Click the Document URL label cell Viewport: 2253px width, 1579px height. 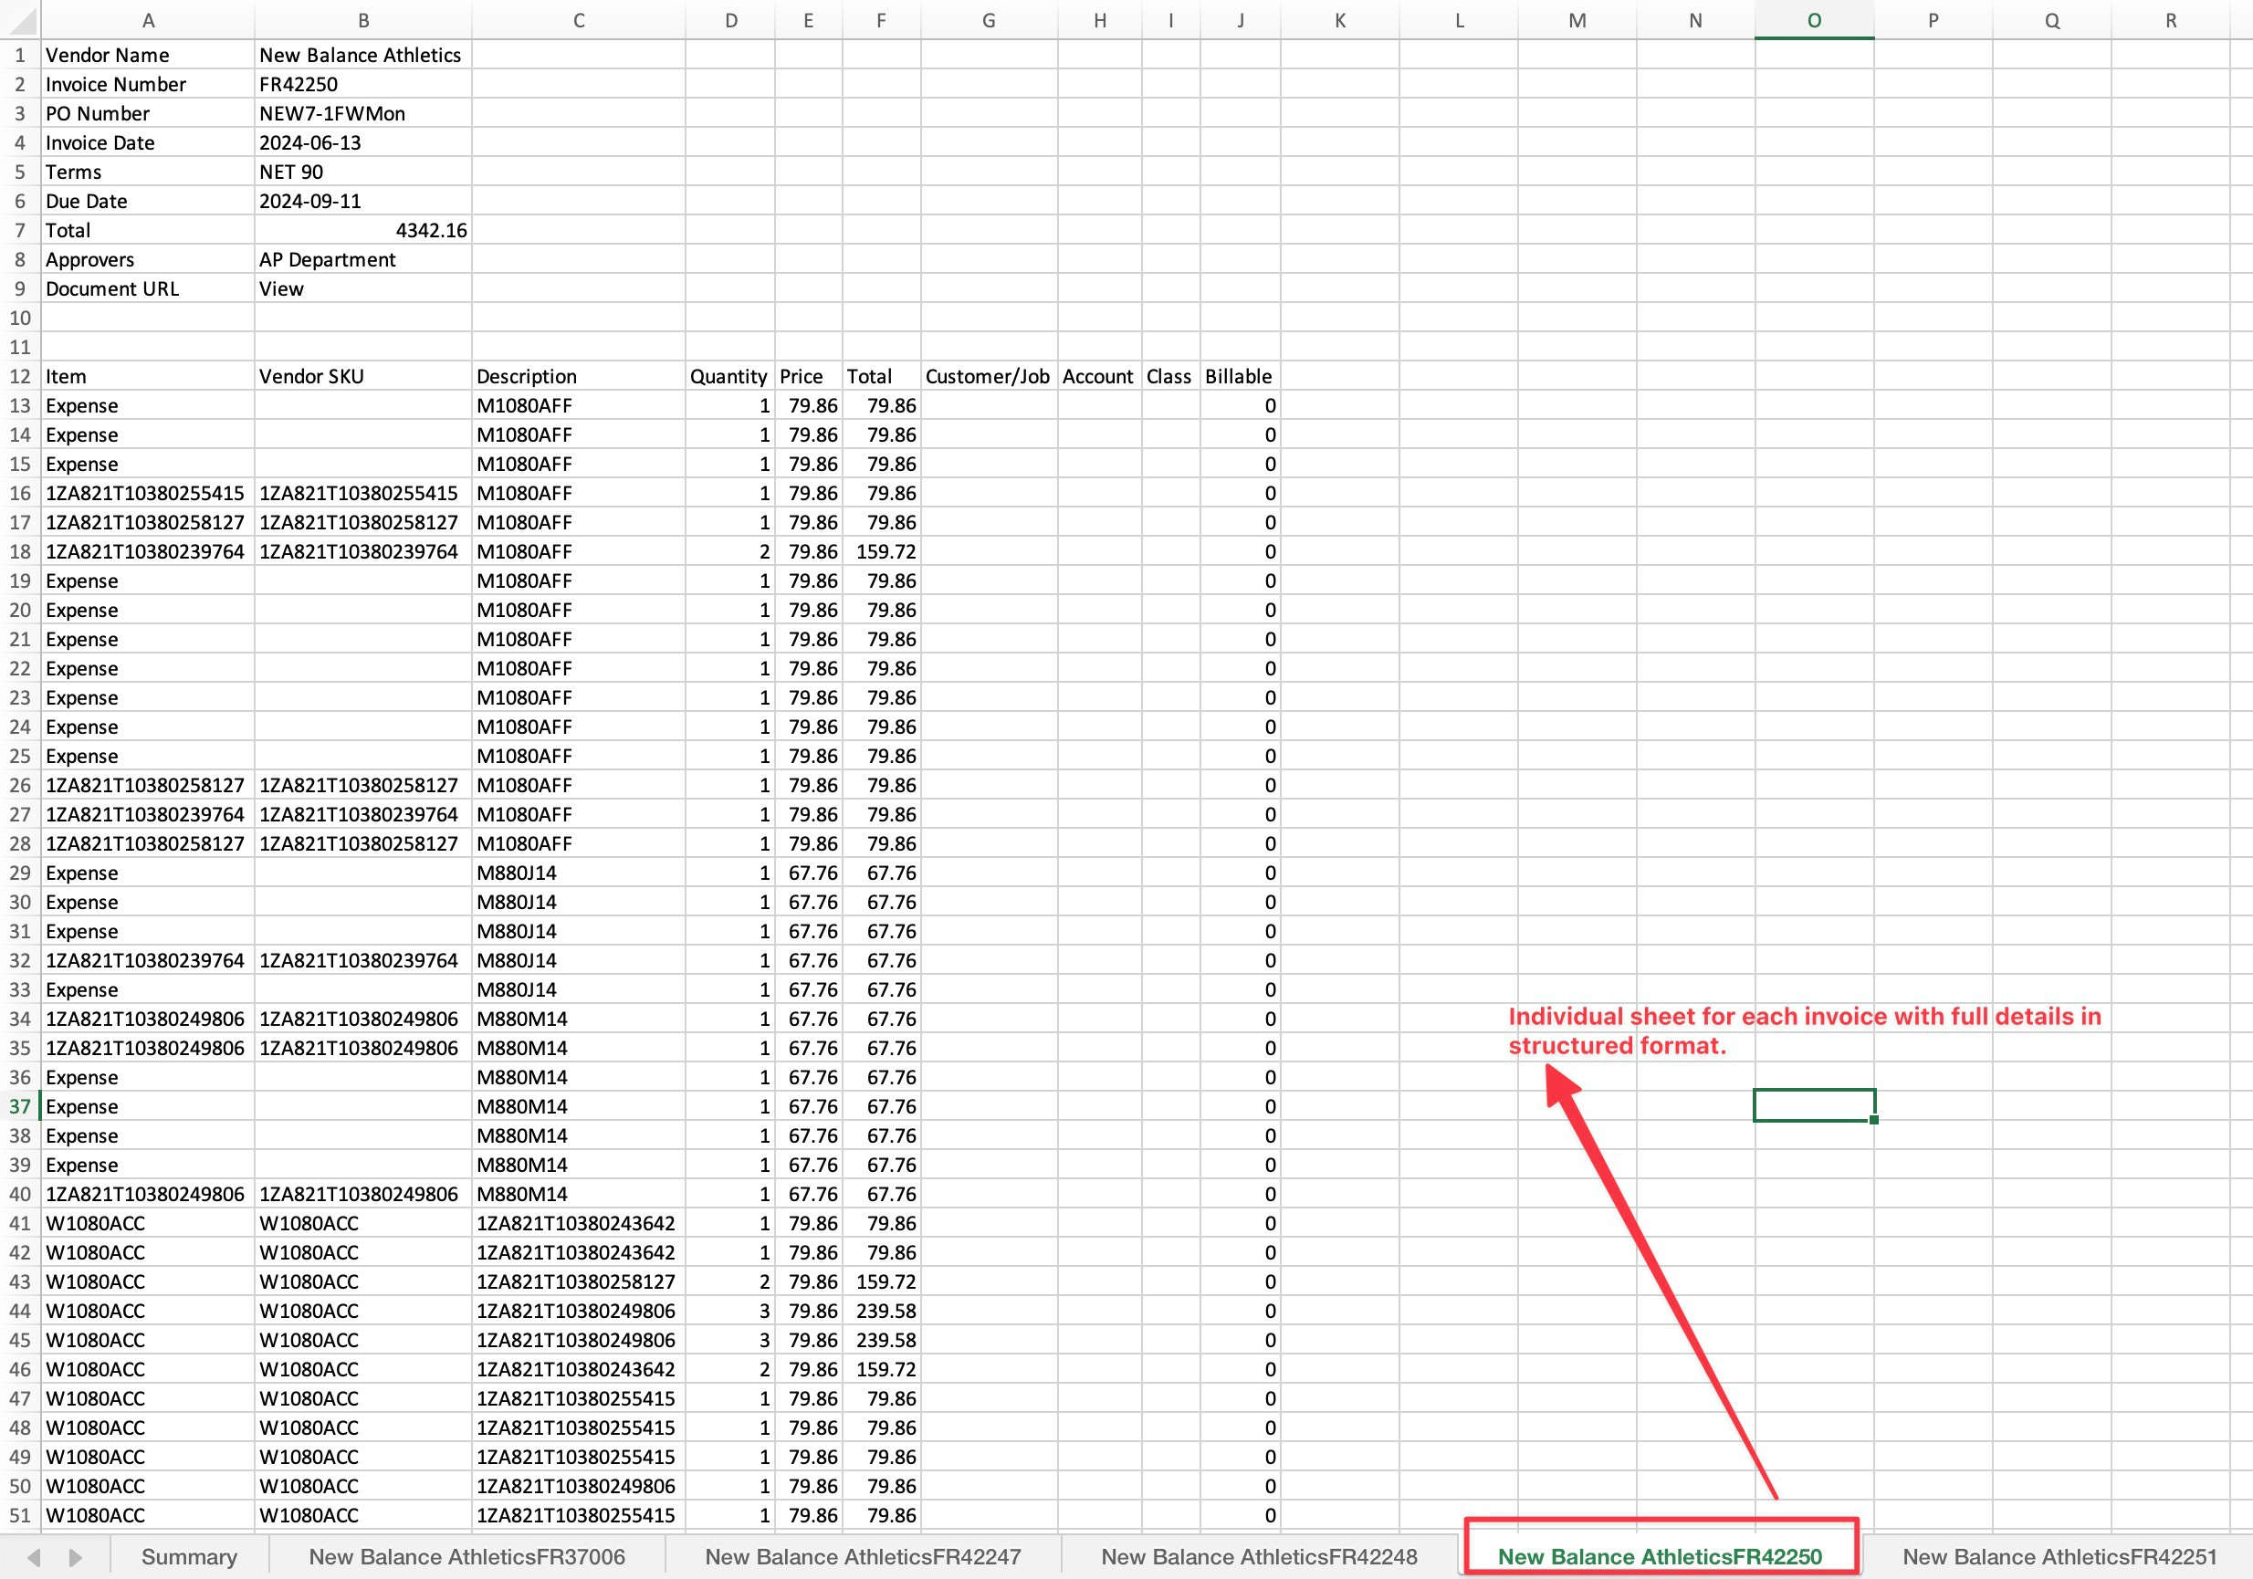pyautogui.click(x=148, y=288)
